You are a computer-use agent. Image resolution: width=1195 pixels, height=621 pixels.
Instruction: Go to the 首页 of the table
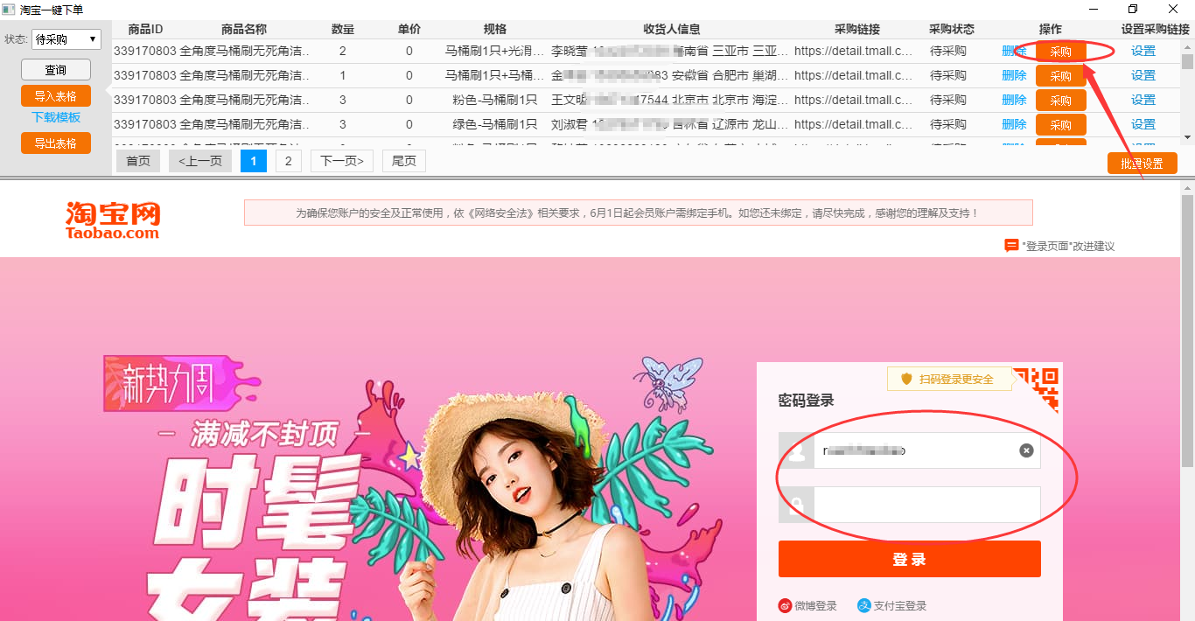click(x=138, y=161)
